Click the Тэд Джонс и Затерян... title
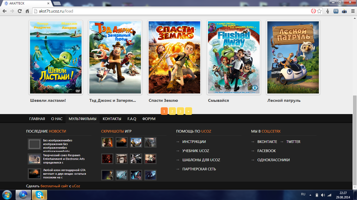357x200 pixels. 113,100
